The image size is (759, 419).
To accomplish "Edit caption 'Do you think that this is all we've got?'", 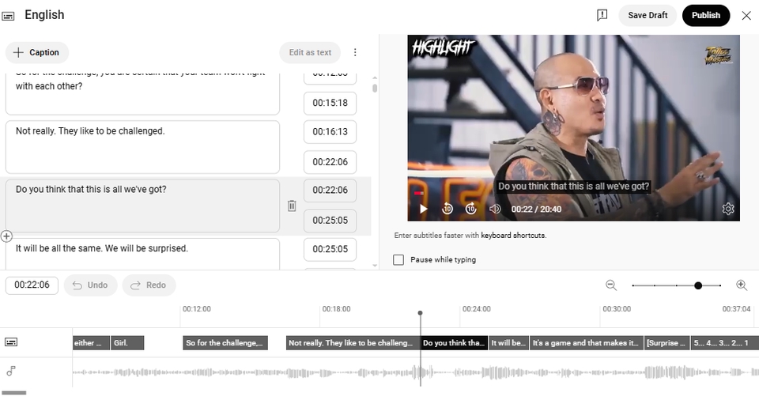I will tap(142, 206).
